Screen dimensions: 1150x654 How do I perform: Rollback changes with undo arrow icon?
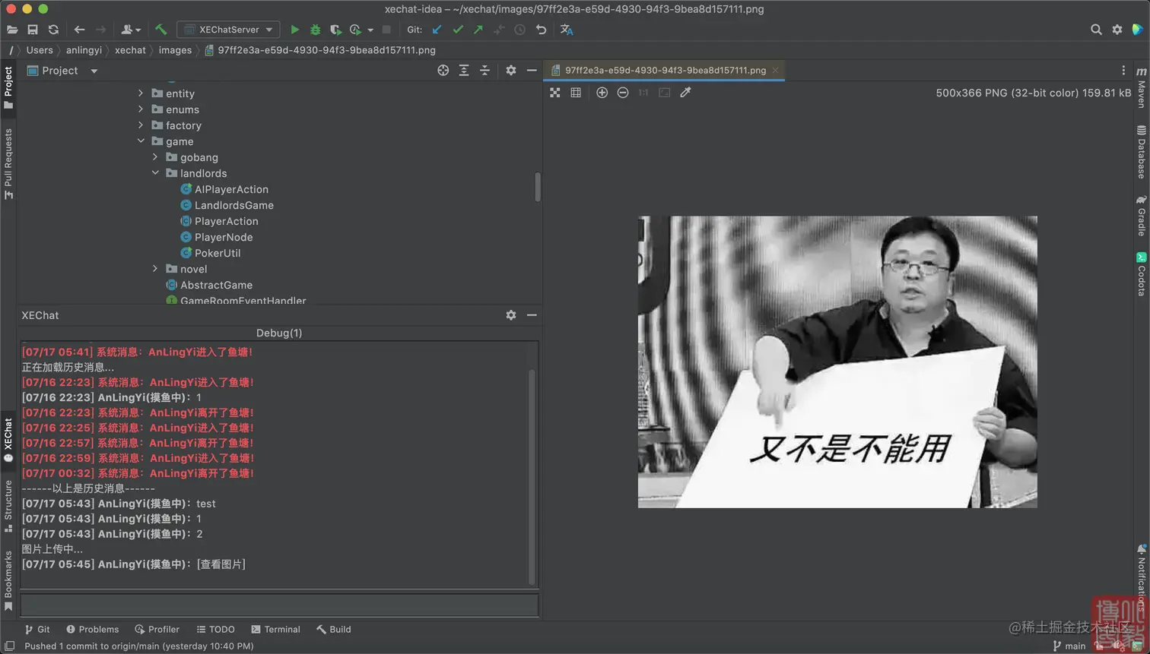tap(541, 30)
